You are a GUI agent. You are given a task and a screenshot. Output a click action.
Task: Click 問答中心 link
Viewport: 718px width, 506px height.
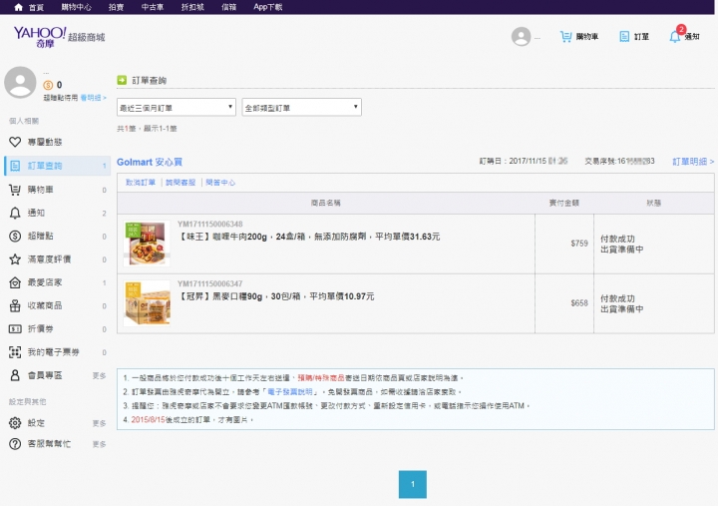pos(220,183)
